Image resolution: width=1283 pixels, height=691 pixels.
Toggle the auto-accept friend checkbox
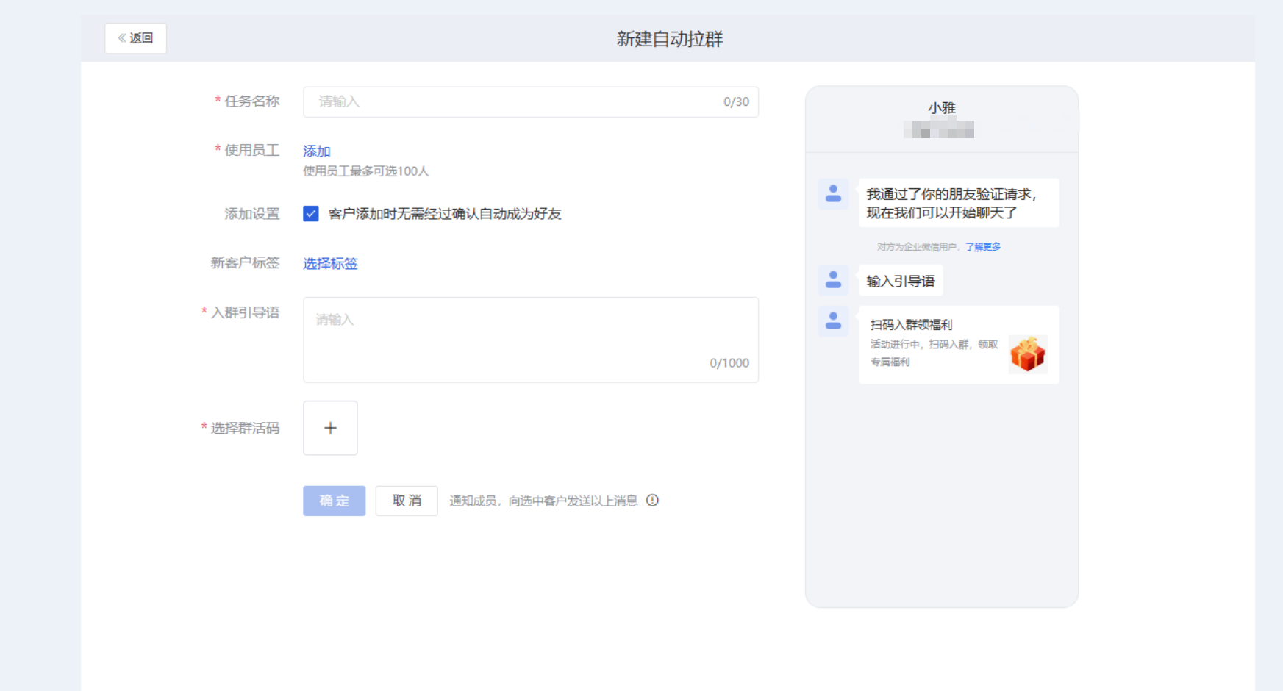311,214
